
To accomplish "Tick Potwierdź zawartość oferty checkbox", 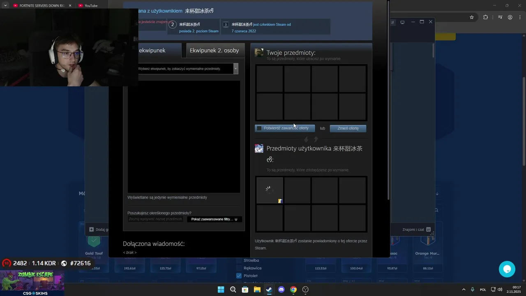I will (x=259, y=128).
